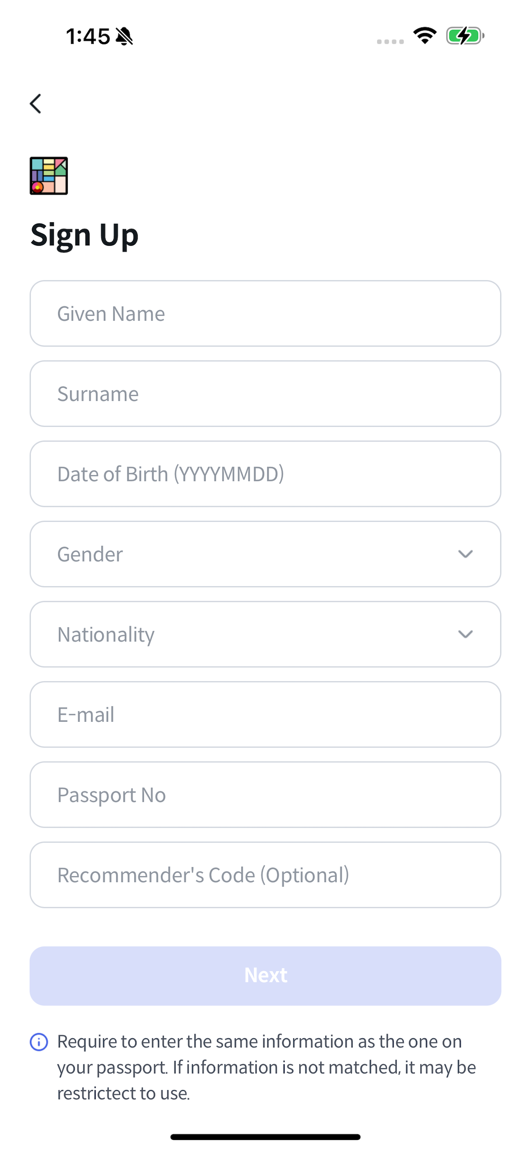The width and height of the screenshot is (531, 1150).
Task: Tap the colorful app logo icon
Action: 49,175
